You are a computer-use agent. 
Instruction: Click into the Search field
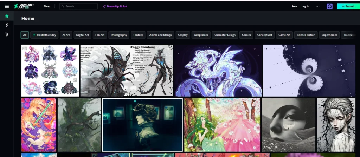click(78, 6)
